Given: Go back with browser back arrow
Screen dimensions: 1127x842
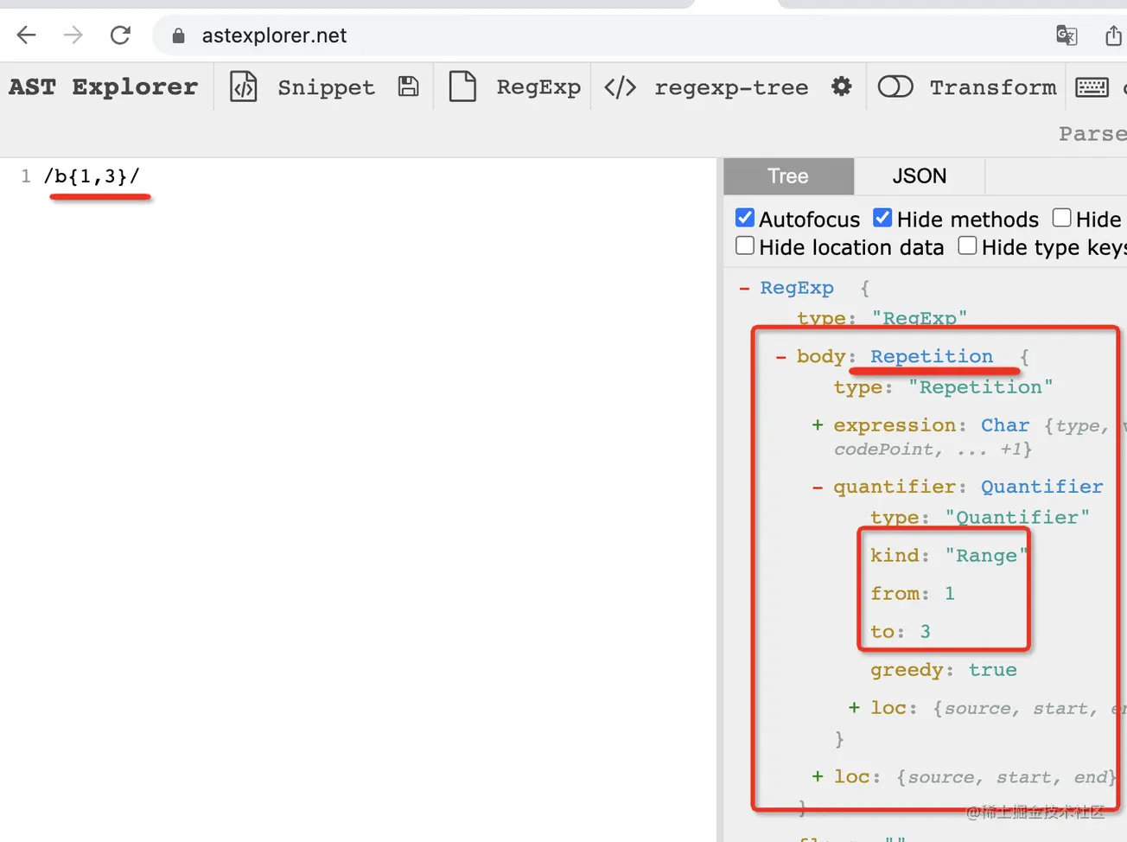Looking at the screenshot, I should 27,35.
